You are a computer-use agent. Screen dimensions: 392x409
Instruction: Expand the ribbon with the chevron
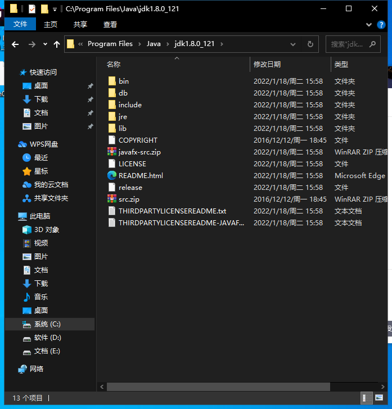click(369, 25)
